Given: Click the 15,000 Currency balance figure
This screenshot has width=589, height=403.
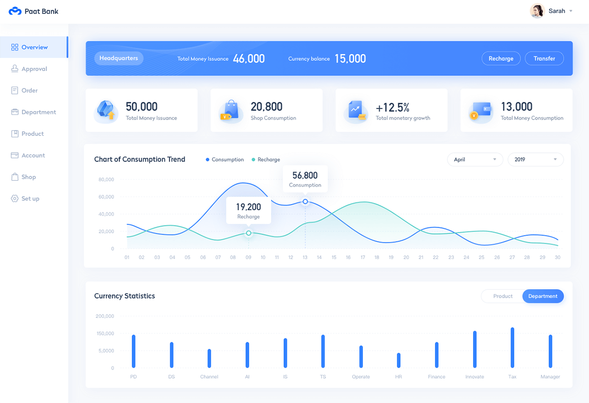Looking at the screenshot, I should pyautogui.click(x=350, y=58).
